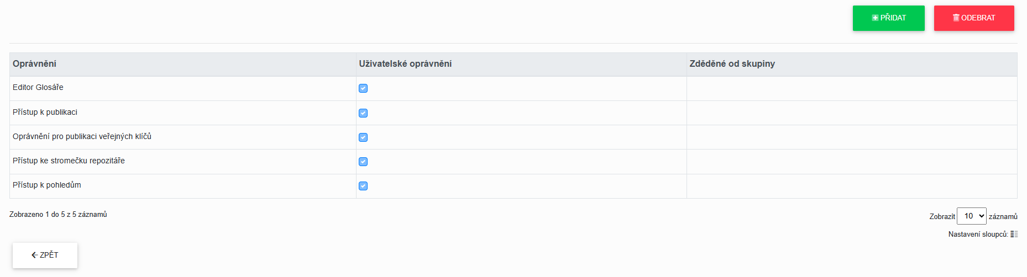Click the Přístup k pohledům row label
Viewport: 1027px width, 277px height.
point(47,185)
